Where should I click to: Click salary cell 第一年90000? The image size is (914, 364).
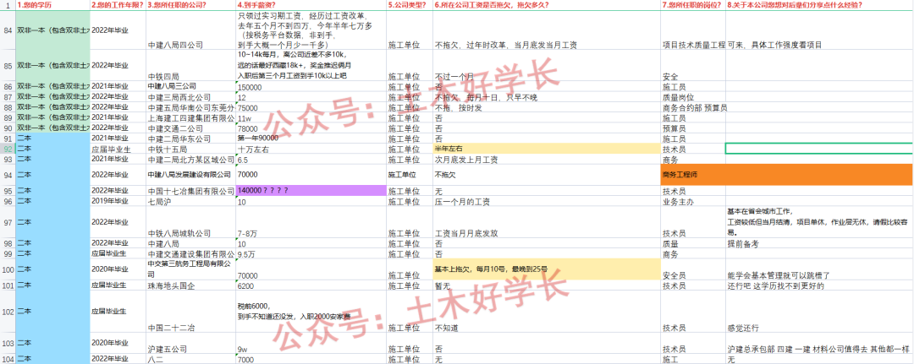pyautogui.click(x=311, y=139)
